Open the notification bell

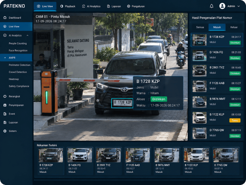[212, 6]
